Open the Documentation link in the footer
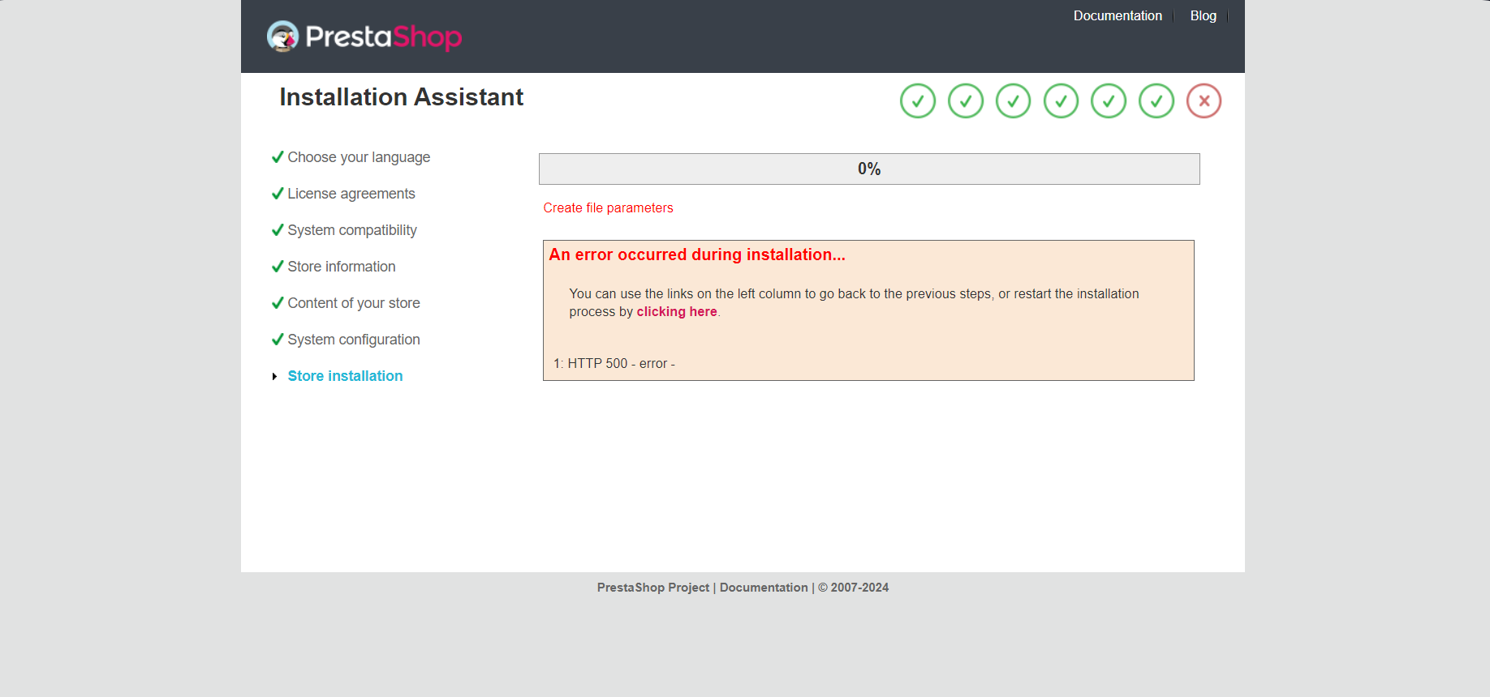This screenshot has width=1490, height=697. [764, 588]
